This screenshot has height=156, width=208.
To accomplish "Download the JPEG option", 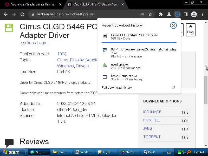I will [148, 128].
